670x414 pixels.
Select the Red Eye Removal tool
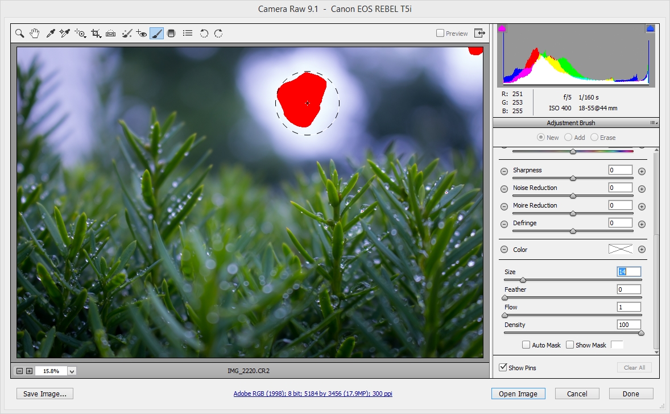point(142,33)
